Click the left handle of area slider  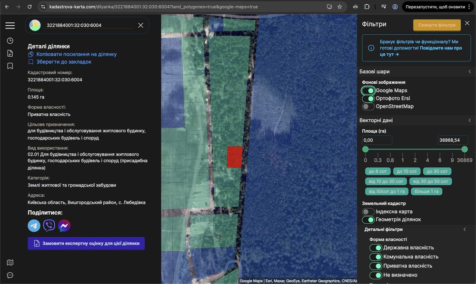[x=366, y=149]
